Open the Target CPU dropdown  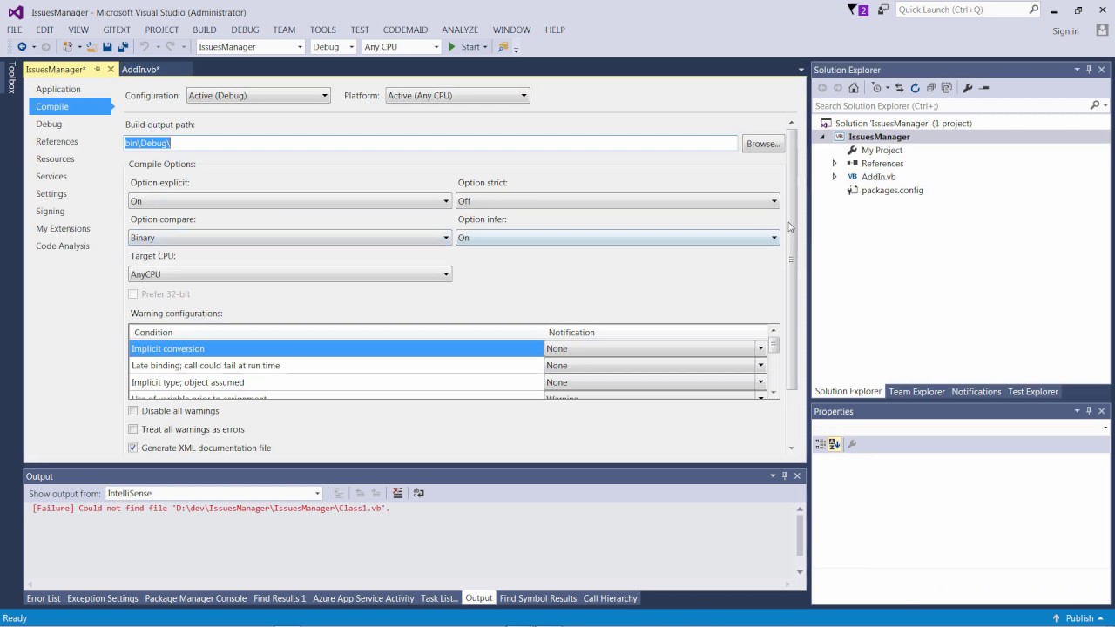point(290,274)
